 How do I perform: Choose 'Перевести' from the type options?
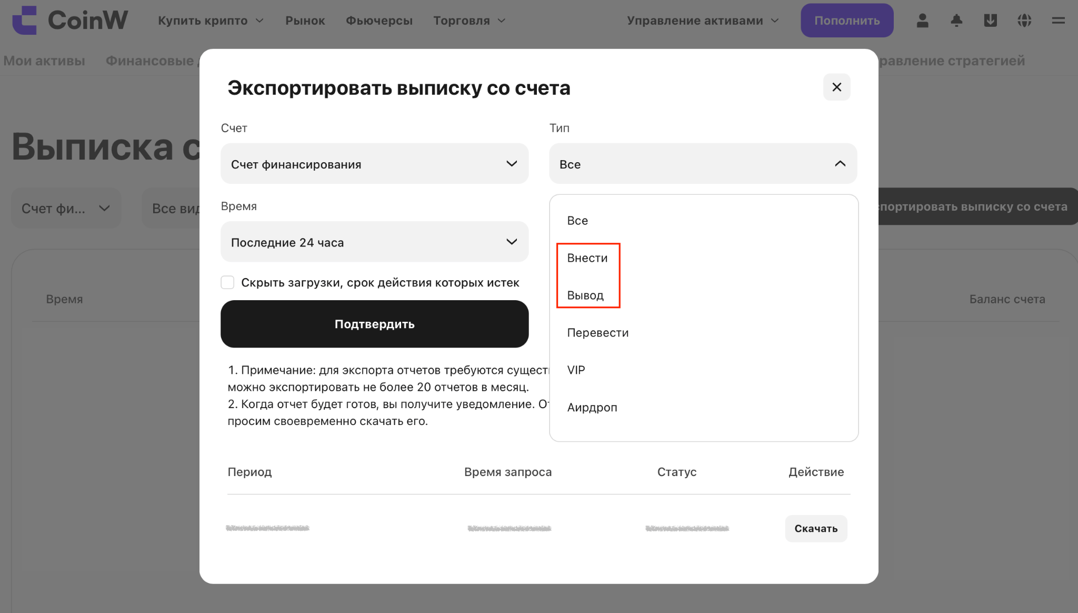597,333
